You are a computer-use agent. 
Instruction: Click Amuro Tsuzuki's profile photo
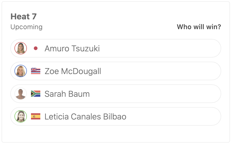pyautogui.click(x=21, y=48)
